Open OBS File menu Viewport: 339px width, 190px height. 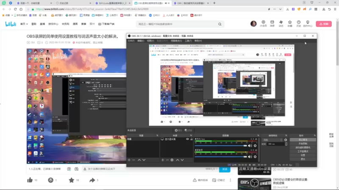pos(131,41)
